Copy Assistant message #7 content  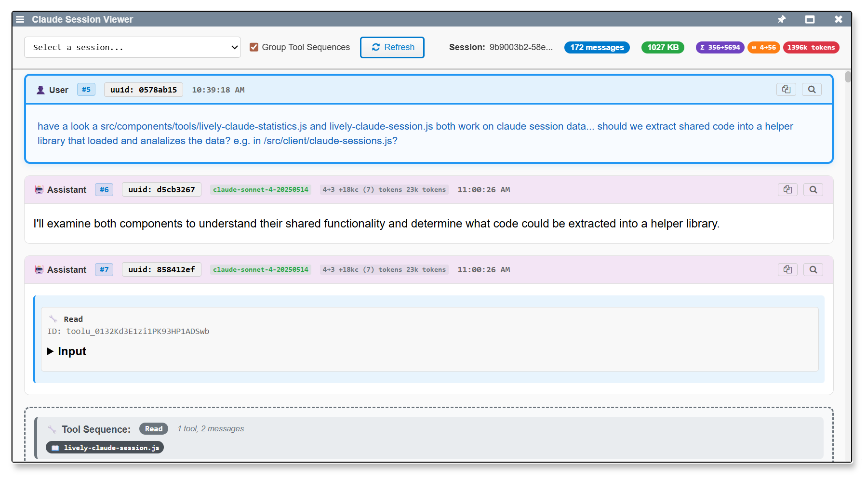pos(787,270)
